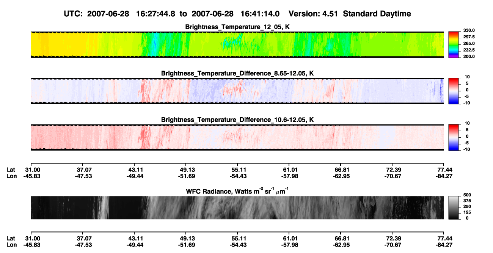Click the 10 label on the 8.65-12.05 colorbar
This screenshot has height=253, width=493.
[468, 77]
